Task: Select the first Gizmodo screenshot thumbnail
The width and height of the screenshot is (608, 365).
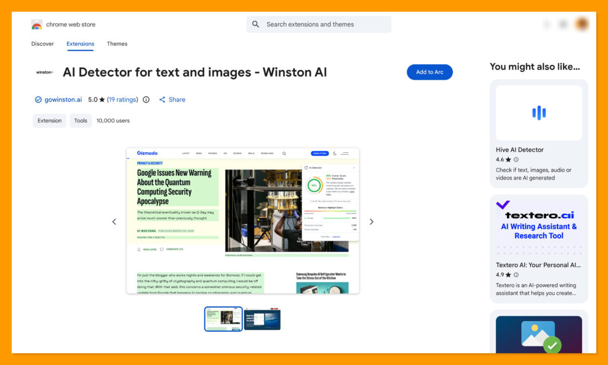Action: click(223, 319)
